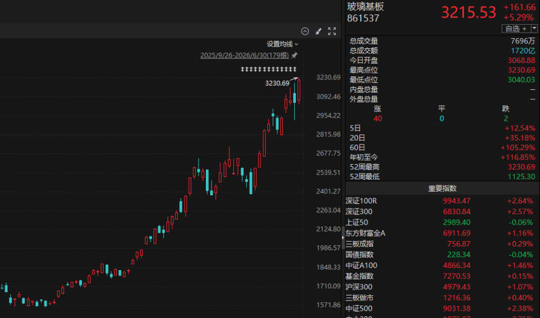This screenshot has width=540, height=318.
Task: Click the falling count 2 under 跌
Action: [x=506, y=119]
